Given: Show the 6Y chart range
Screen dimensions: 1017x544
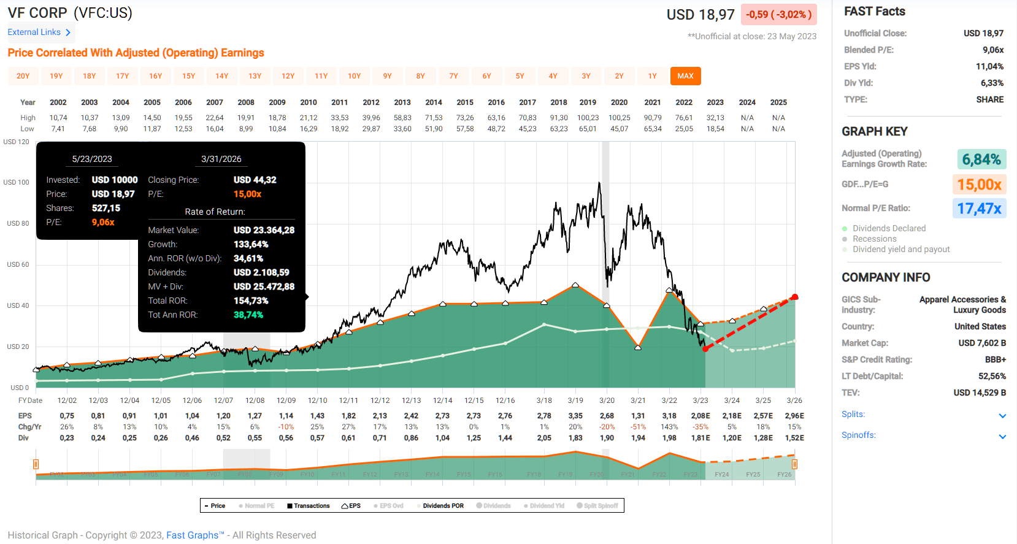Looking at the screenshot, I should pos(487,76).
